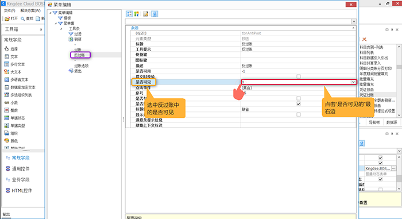
Task: Click the red delete X icon in right panel
Action: tap(364, 39)
